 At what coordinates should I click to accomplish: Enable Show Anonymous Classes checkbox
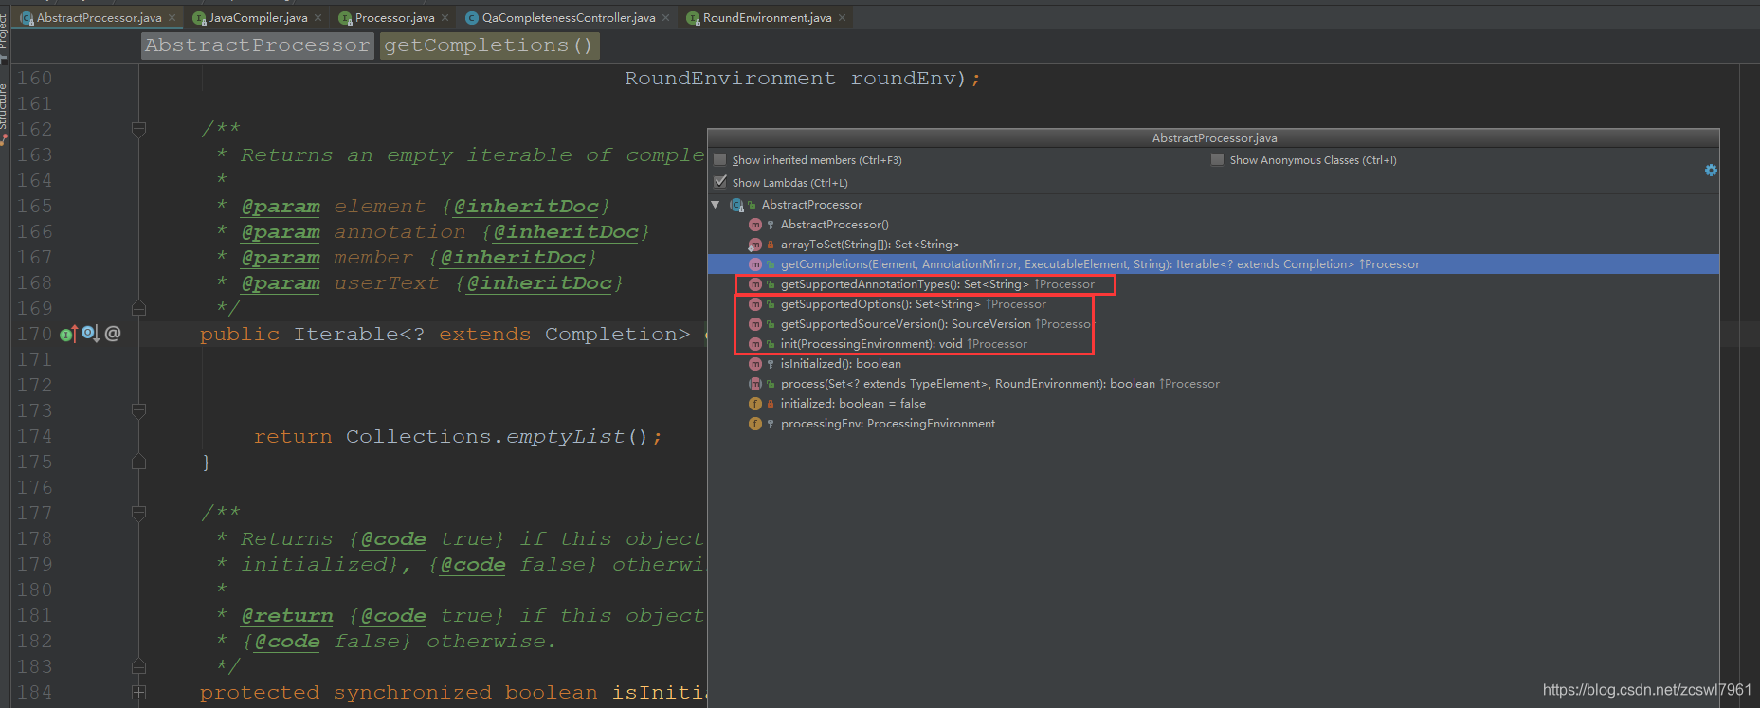tap(1217, 160)
